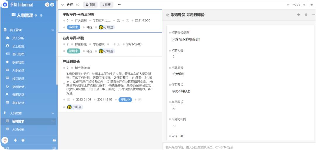Image resolution: width=316 pixels, height=150 pixels.
Task: Go to next record arrow
Action: point(304,5)
